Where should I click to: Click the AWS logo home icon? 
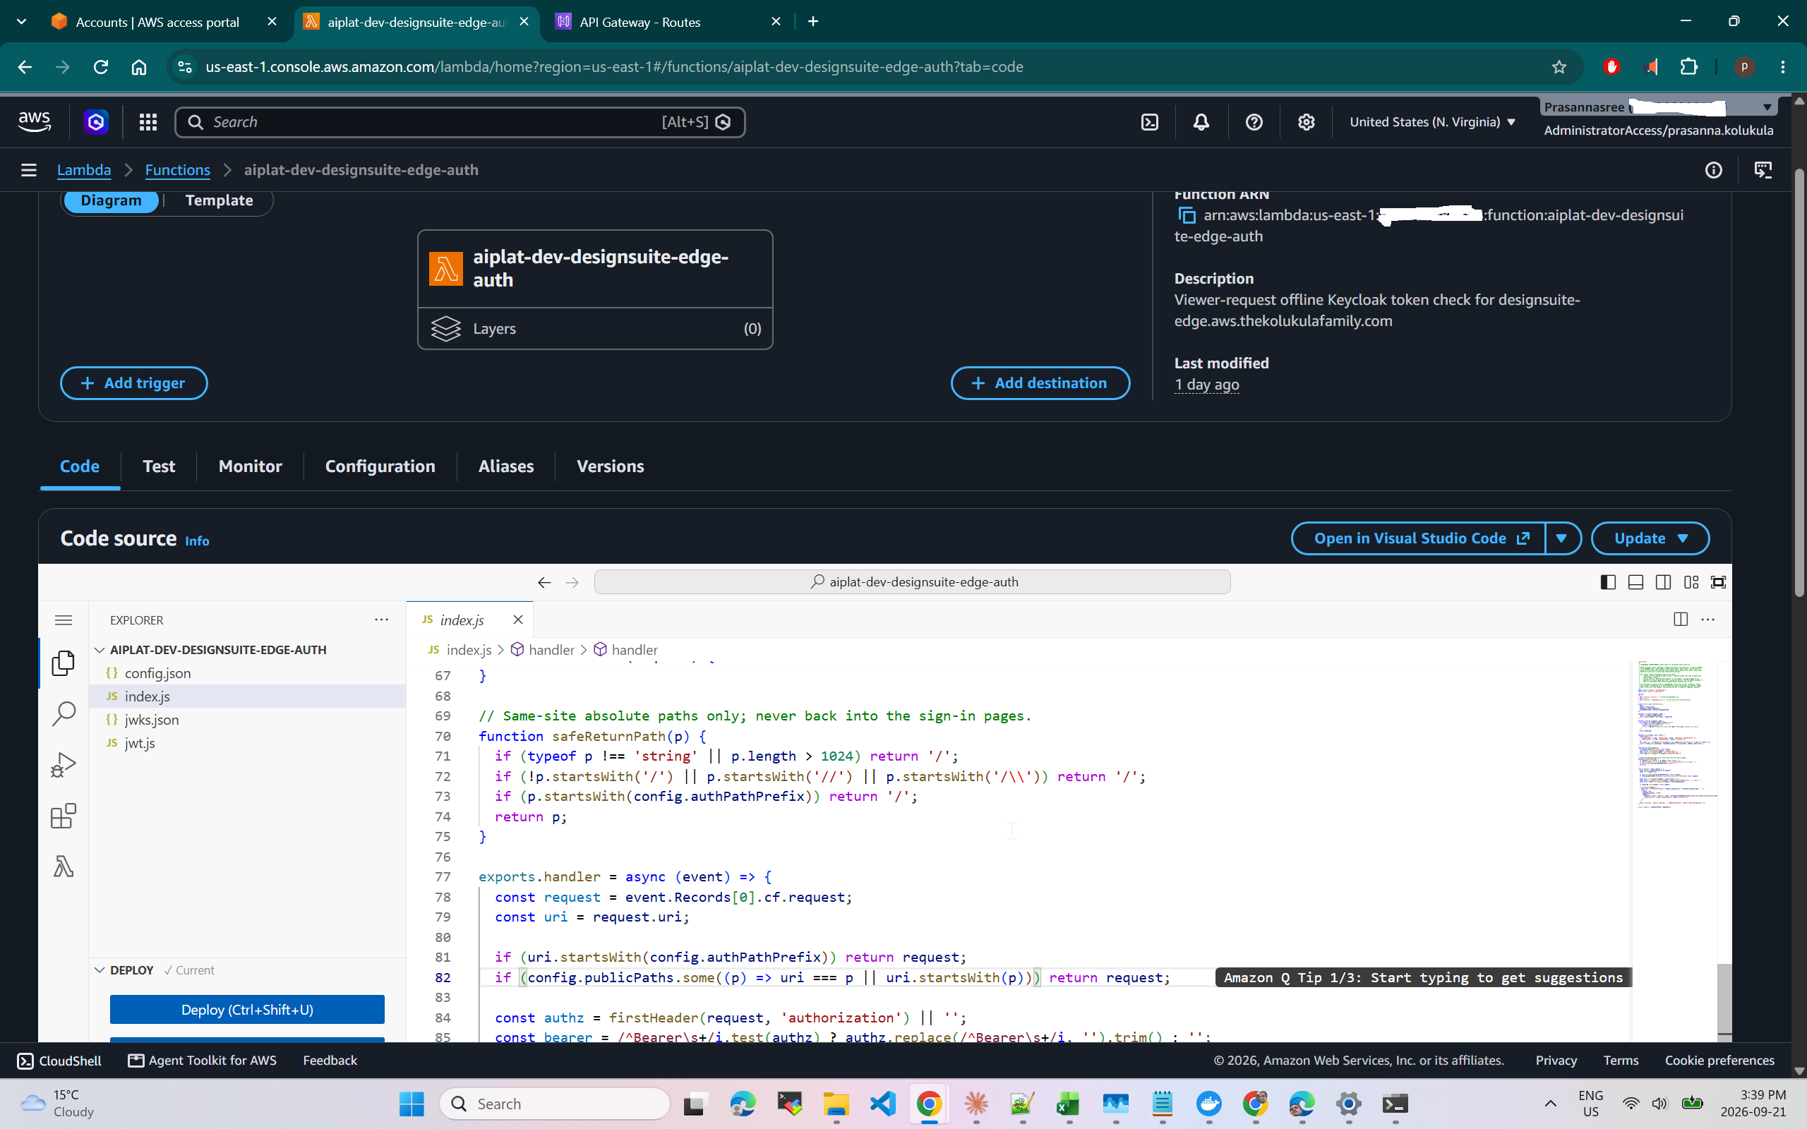(35, 121)
